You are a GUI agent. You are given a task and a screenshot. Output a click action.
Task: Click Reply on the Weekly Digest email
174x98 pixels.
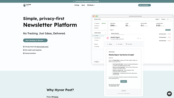(x=110, y=44)
